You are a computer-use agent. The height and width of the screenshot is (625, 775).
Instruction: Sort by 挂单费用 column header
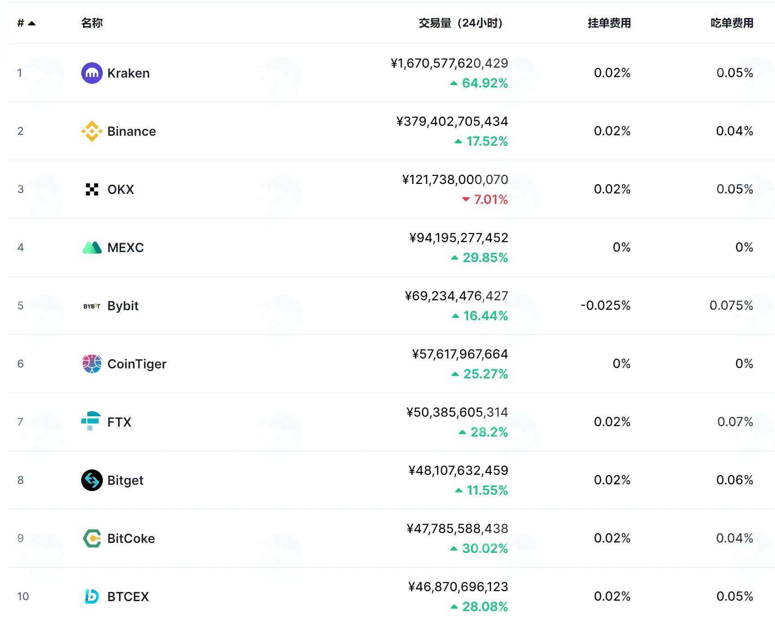point(609,23)
